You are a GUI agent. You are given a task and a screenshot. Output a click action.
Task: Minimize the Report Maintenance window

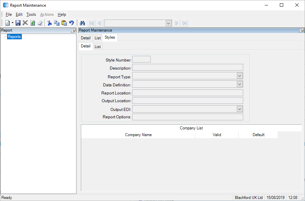[x=266, y=5]
